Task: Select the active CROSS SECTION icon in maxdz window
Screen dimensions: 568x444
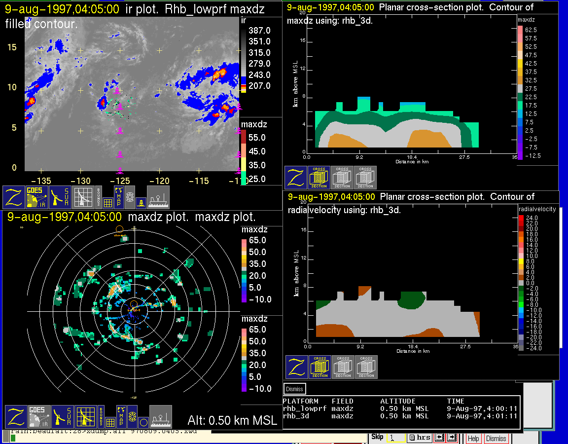Action: tap(319, 178)
